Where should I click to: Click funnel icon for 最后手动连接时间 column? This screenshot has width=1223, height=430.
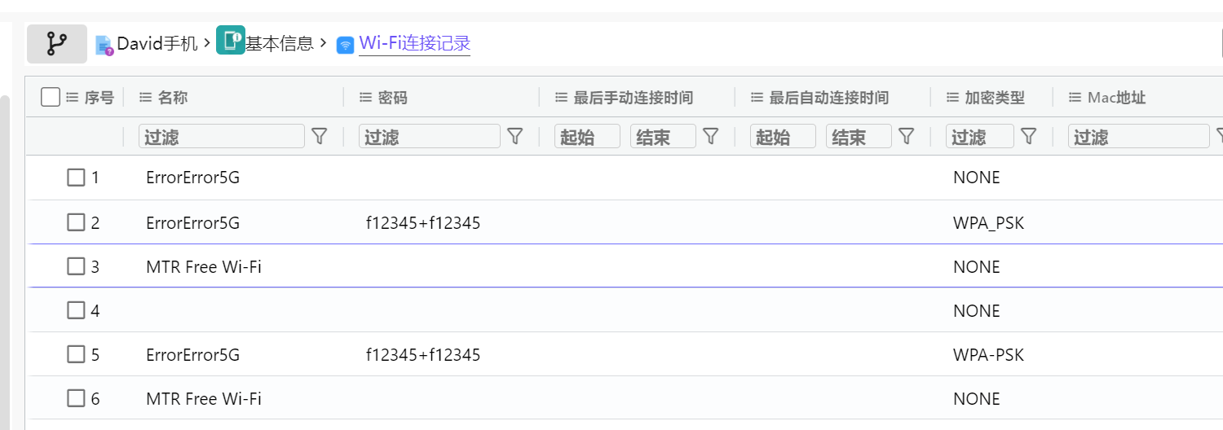(710, 136)
